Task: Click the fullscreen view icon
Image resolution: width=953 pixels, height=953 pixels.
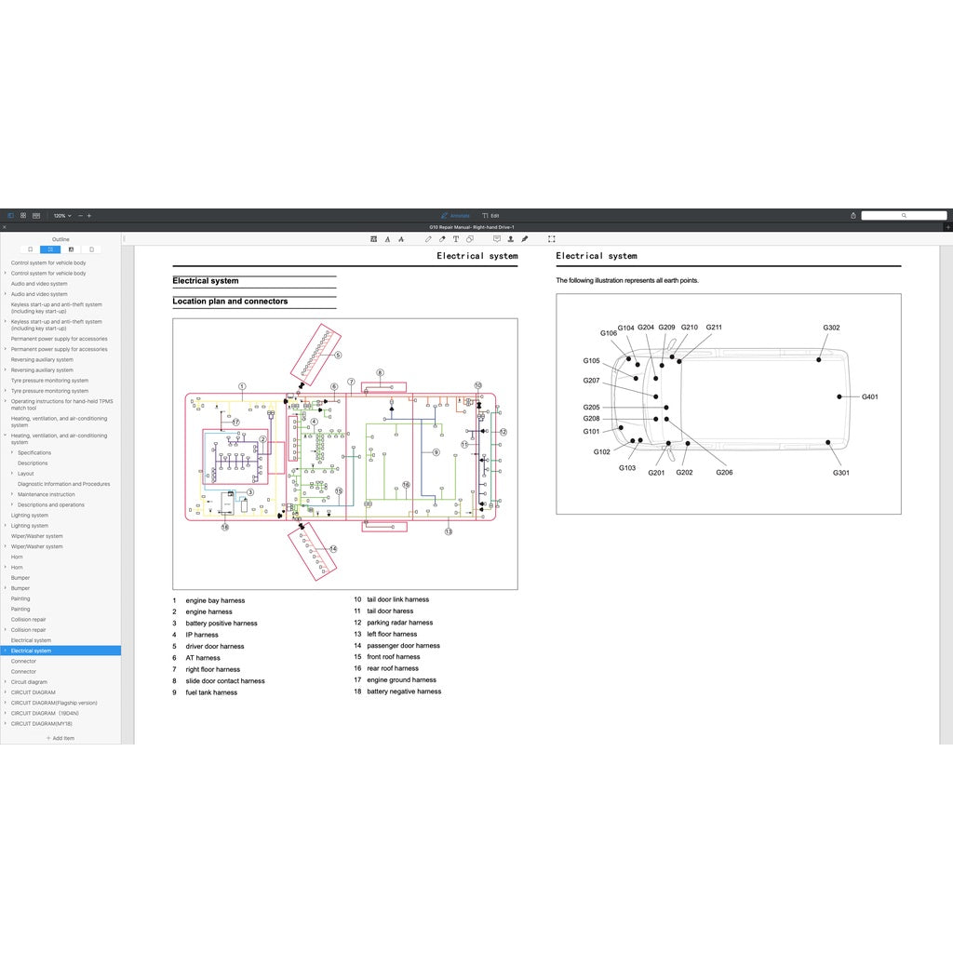Action: tap(551, 239)
